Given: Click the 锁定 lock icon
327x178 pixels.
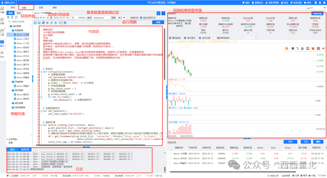Looking at the screenshot, I should [282, 3].
